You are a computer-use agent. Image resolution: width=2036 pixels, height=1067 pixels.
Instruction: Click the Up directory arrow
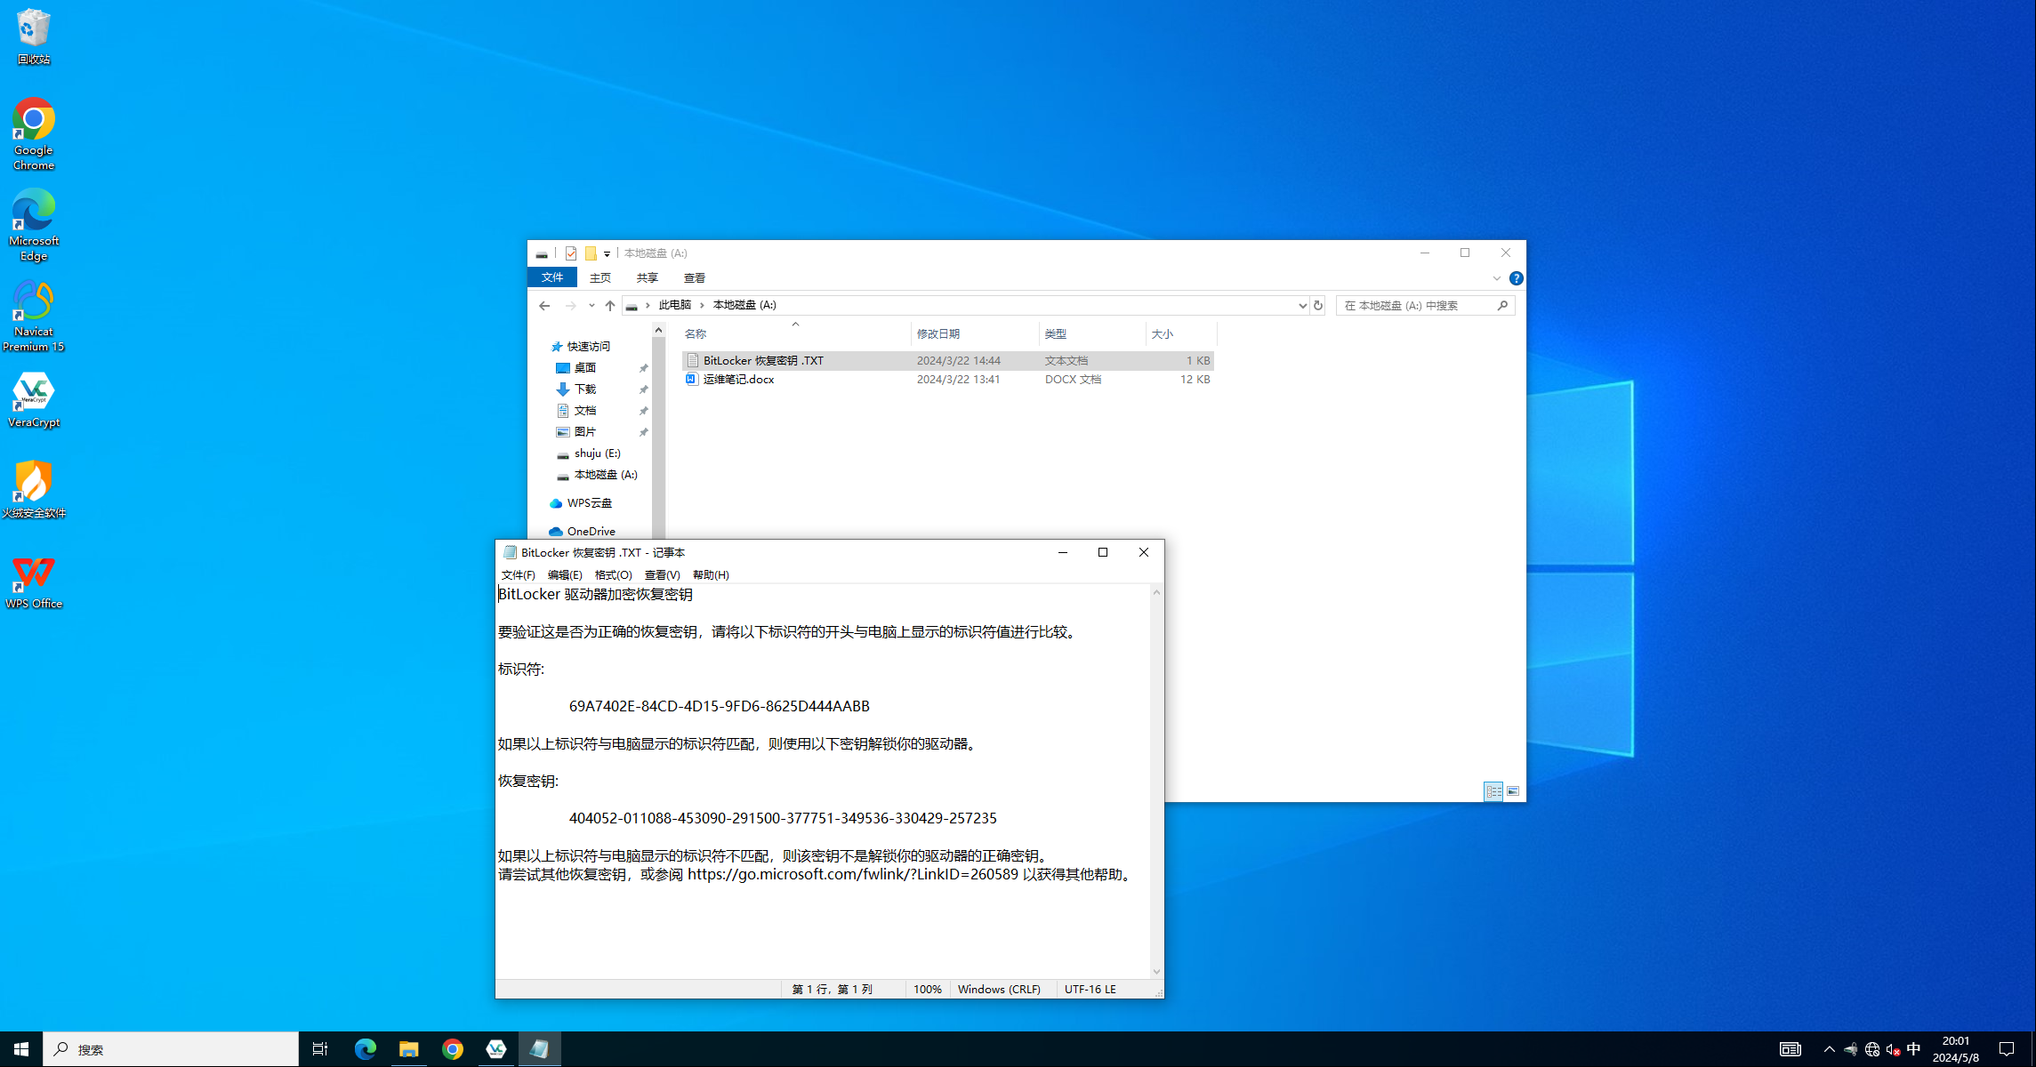[x=610, y=305]
